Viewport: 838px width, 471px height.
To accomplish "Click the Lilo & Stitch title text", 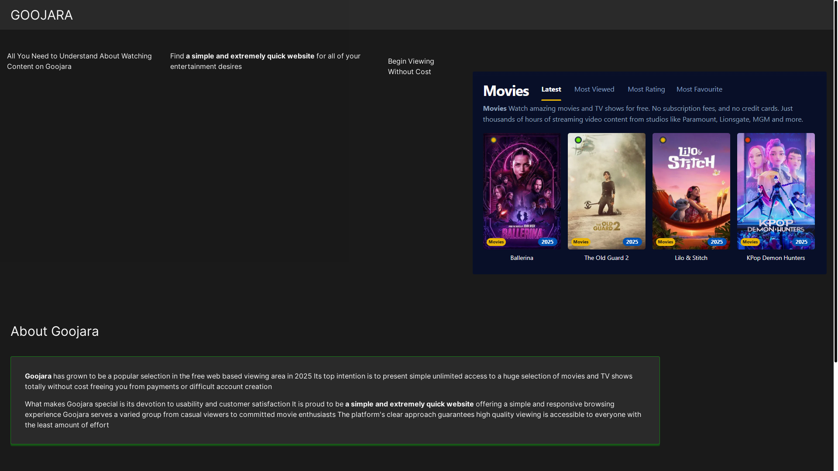I will (691, 258).
